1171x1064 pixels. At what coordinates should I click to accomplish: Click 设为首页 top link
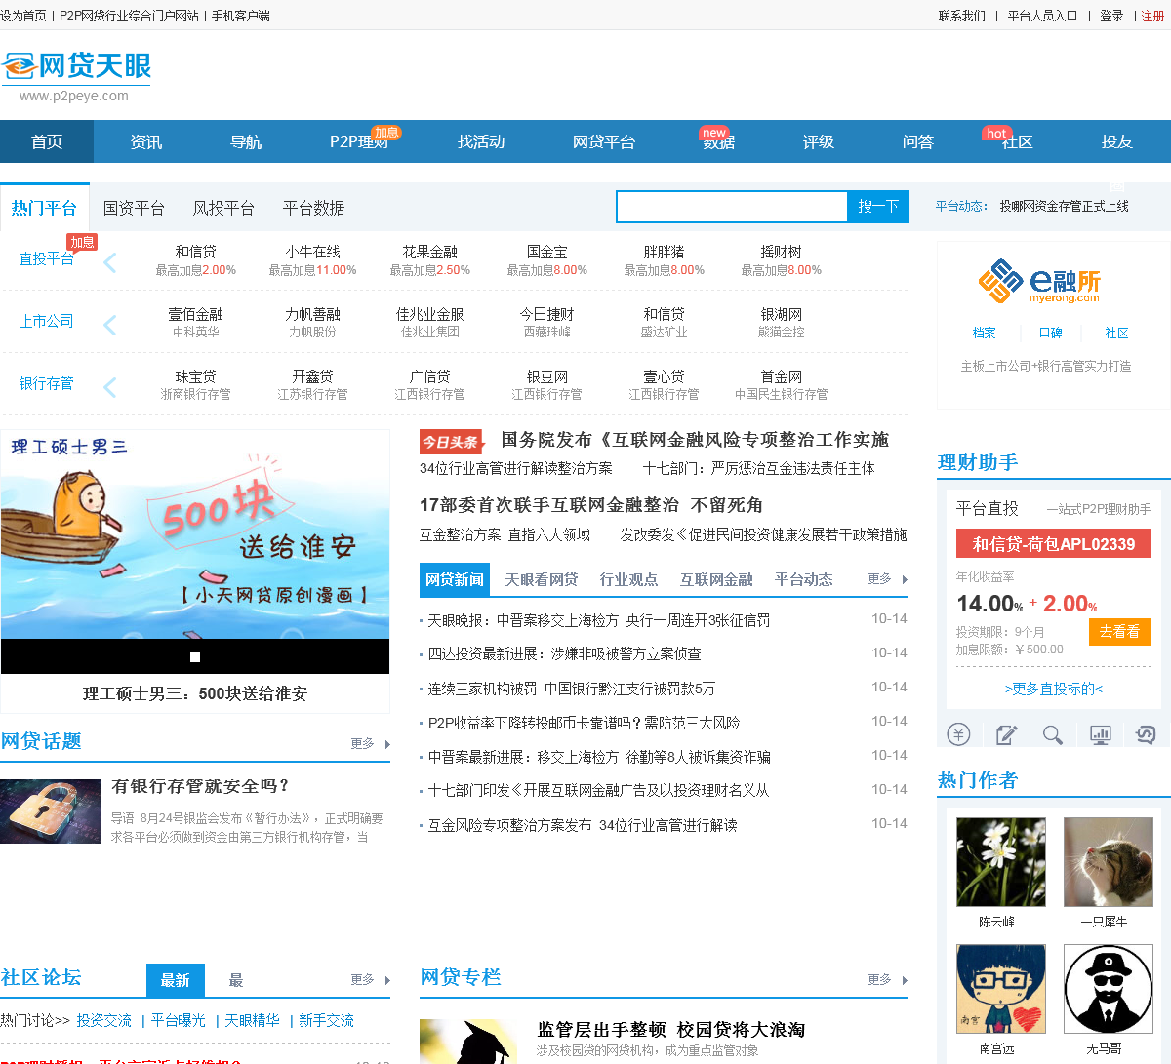point(23,16)
